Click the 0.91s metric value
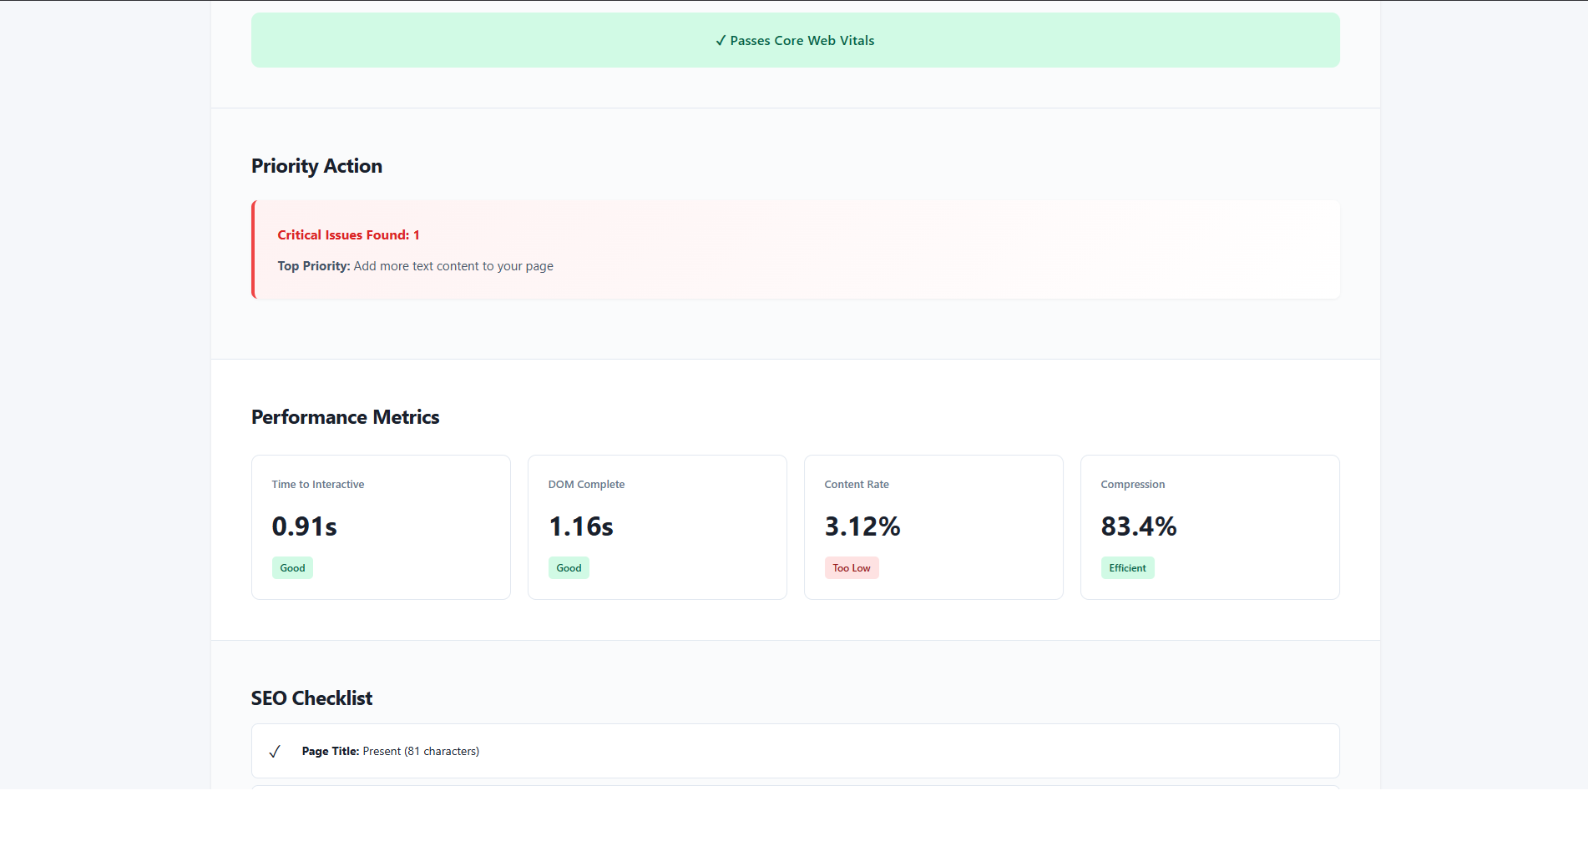 [x=304, y=526]
